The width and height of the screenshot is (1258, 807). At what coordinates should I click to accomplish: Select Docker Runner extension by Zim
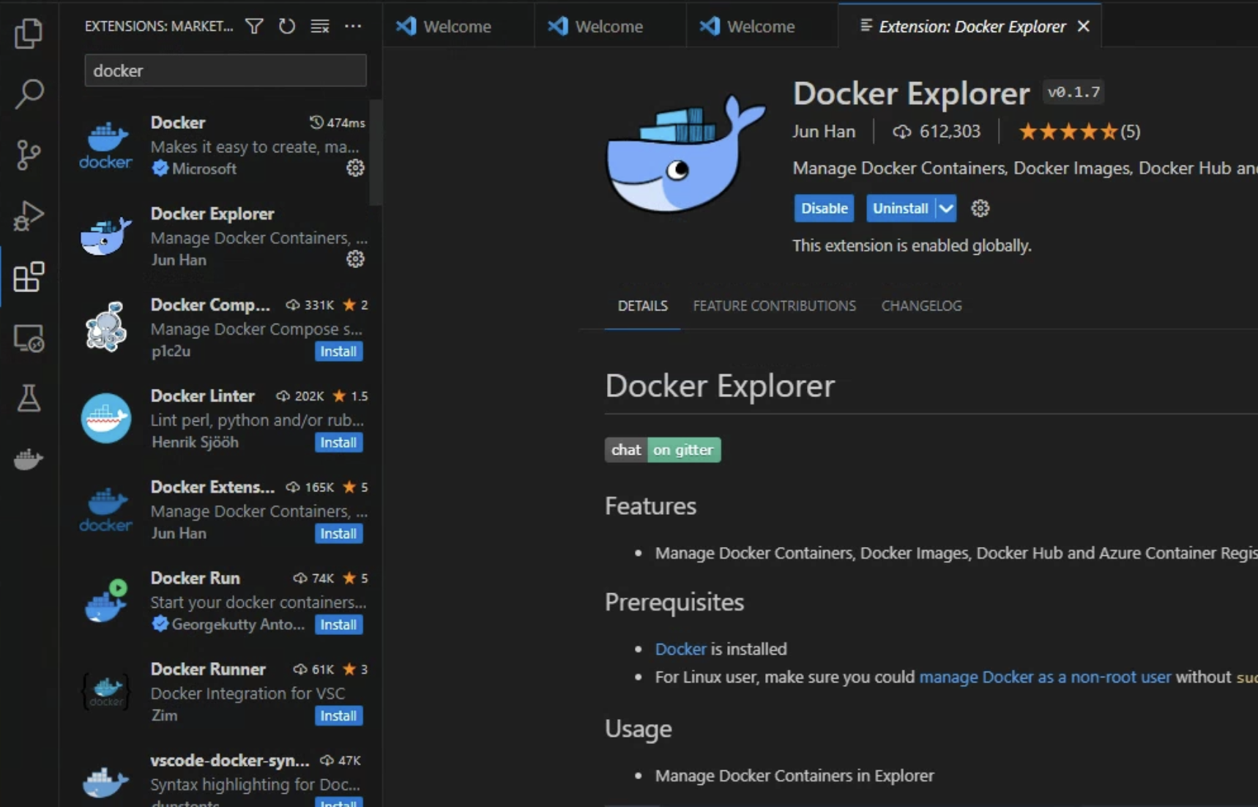[222, 692]
